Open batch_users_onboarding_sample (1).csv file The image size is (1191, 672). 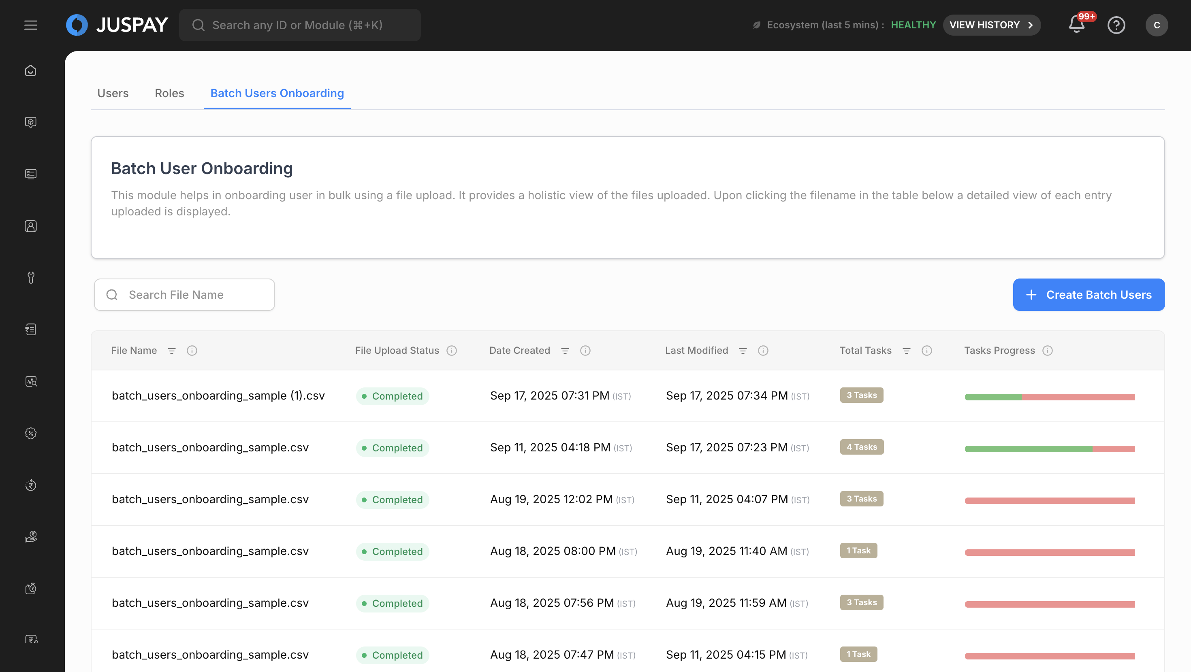pos(218,396)
